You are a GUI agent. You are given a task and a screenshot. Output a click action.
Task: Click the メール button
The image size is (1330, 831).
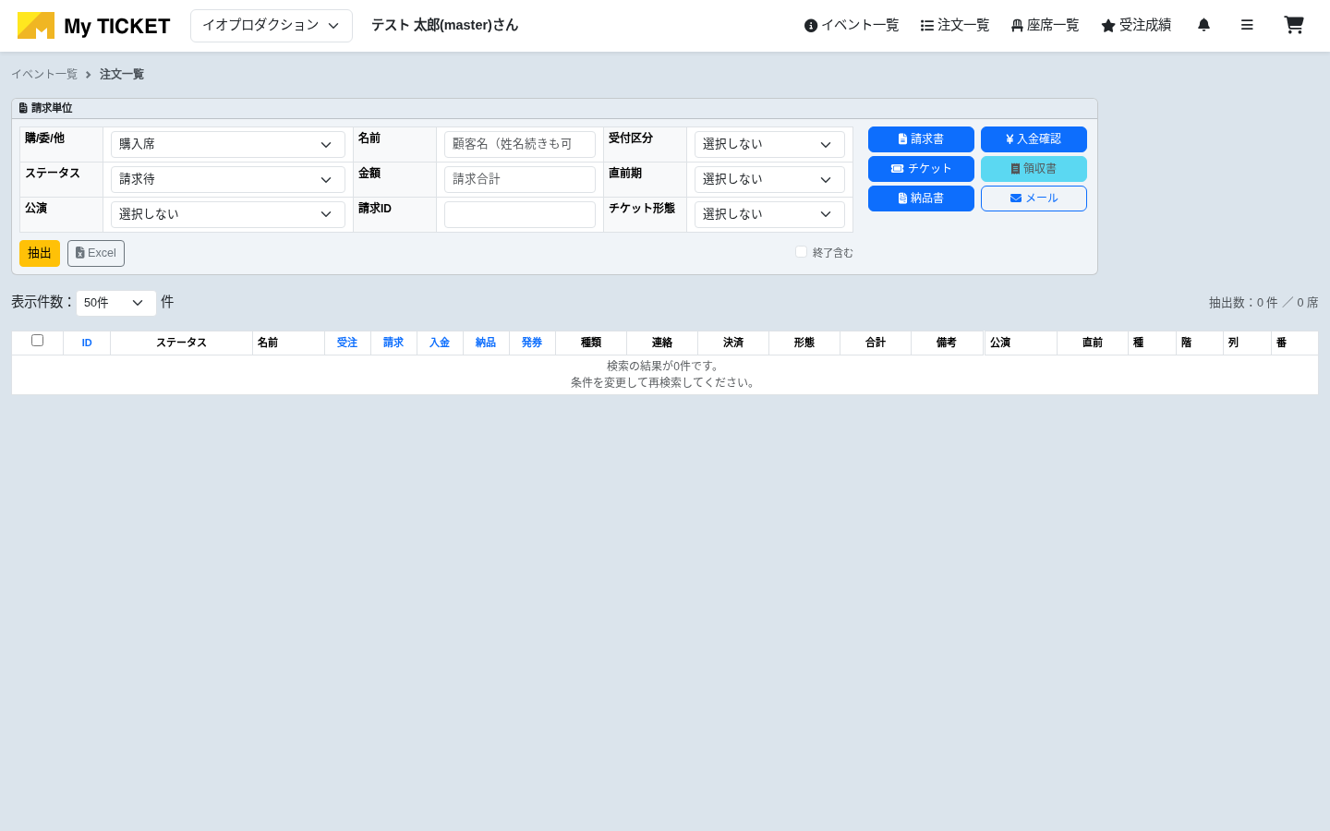pyautogui.click(x=1034, y=199)
